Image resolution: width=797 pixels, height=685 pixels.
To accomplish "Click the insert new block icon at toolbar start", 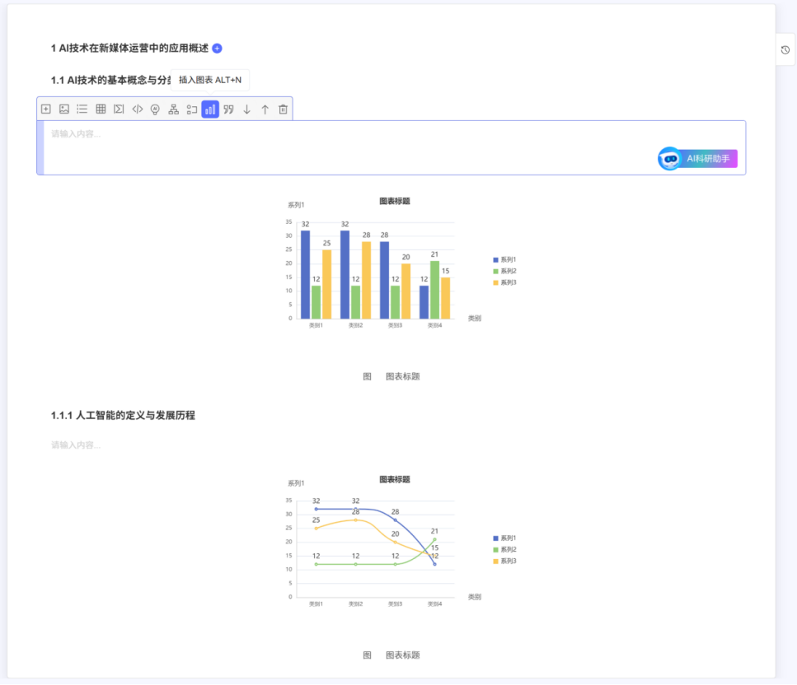I will point(46,109).
